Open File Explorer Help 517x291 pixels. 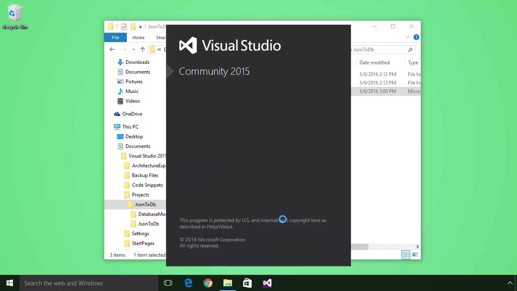tap(416, 37)
